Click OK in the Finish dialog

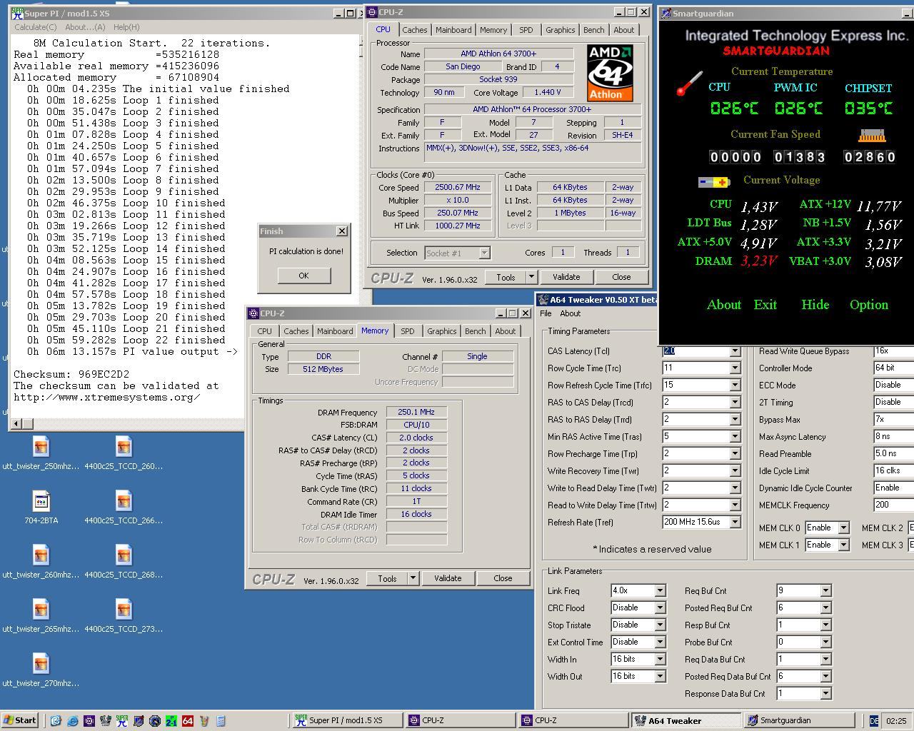[303, 276]
